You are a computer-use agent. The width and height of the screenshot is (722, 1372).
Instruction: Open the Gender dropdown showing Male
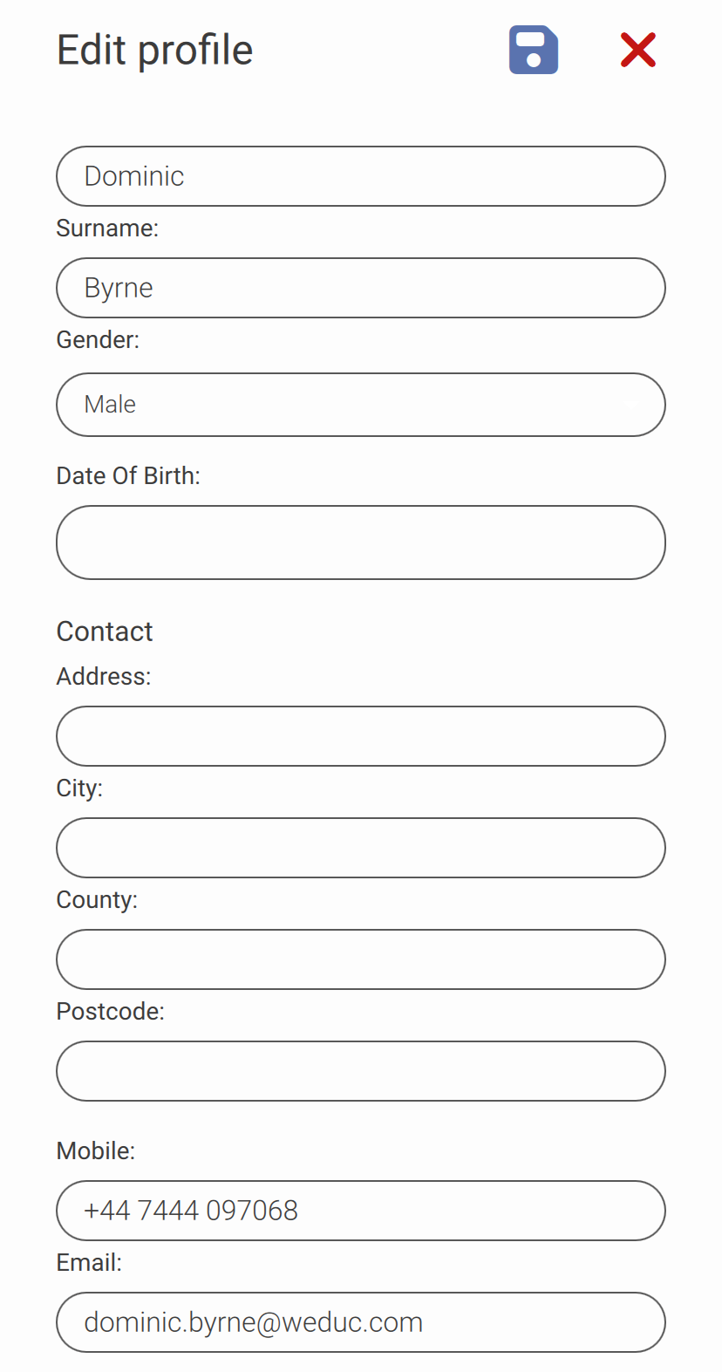(361, 405)
